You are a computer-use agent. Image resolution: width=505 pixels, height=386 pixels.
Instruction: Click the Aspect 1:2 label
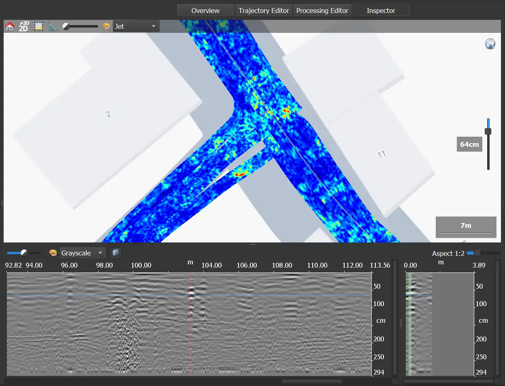pyautogui.click(x=448, y=253)
